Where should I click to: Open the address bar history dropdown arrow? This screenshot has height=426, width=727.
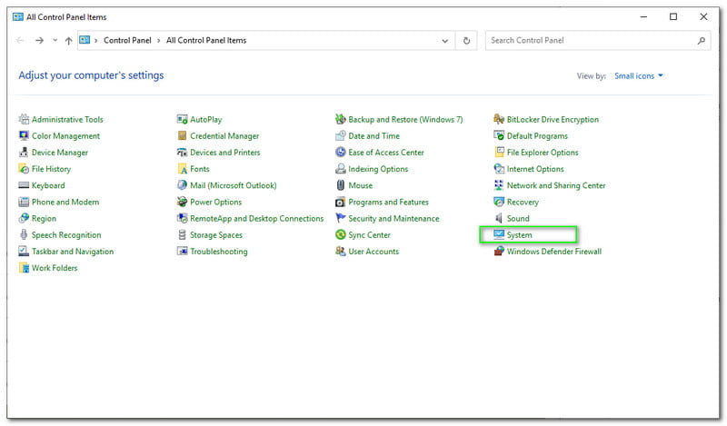[x=444, y=41]
